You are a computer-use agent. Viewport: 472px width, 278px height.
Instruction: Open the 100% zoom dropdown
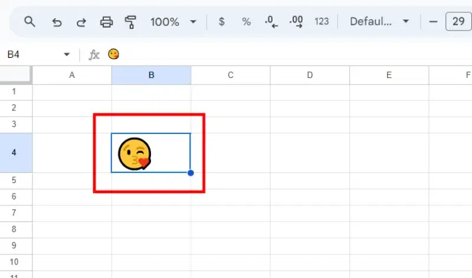click(x=173, y=22)
